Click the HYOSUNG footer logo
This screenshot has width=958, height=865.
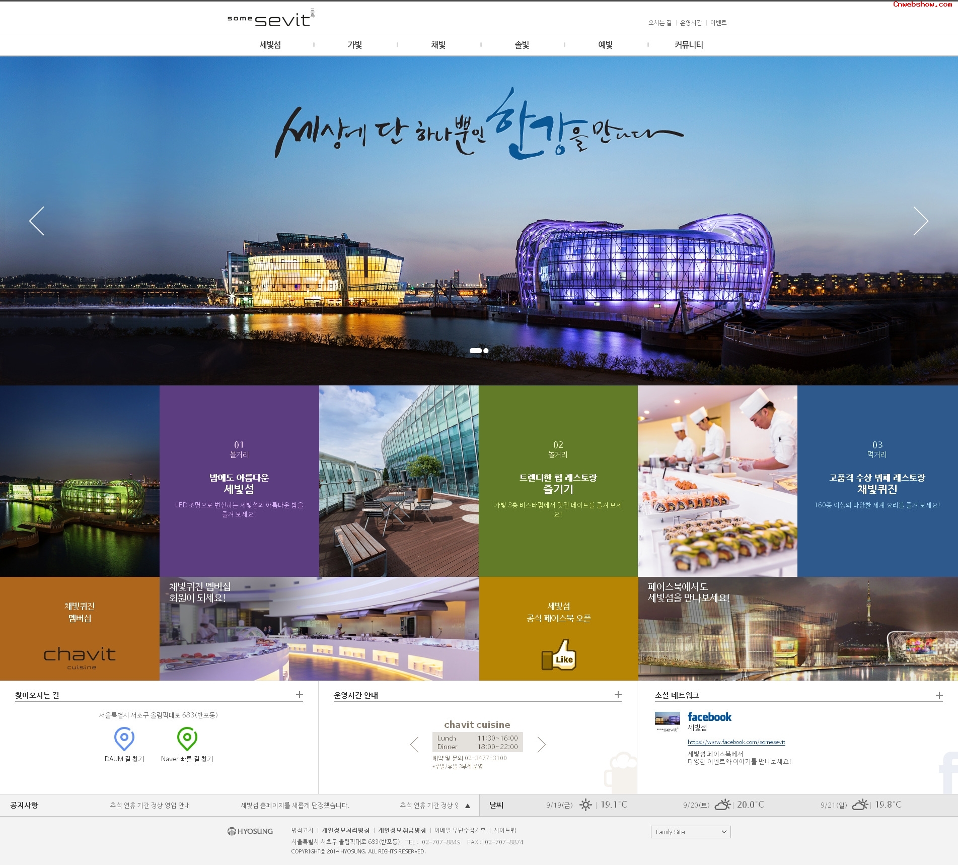pyautogui.click(x=250, y=831)
